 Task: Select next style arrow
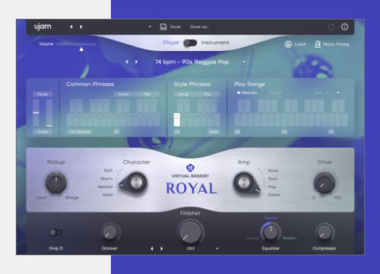click(x=137, y=62)
